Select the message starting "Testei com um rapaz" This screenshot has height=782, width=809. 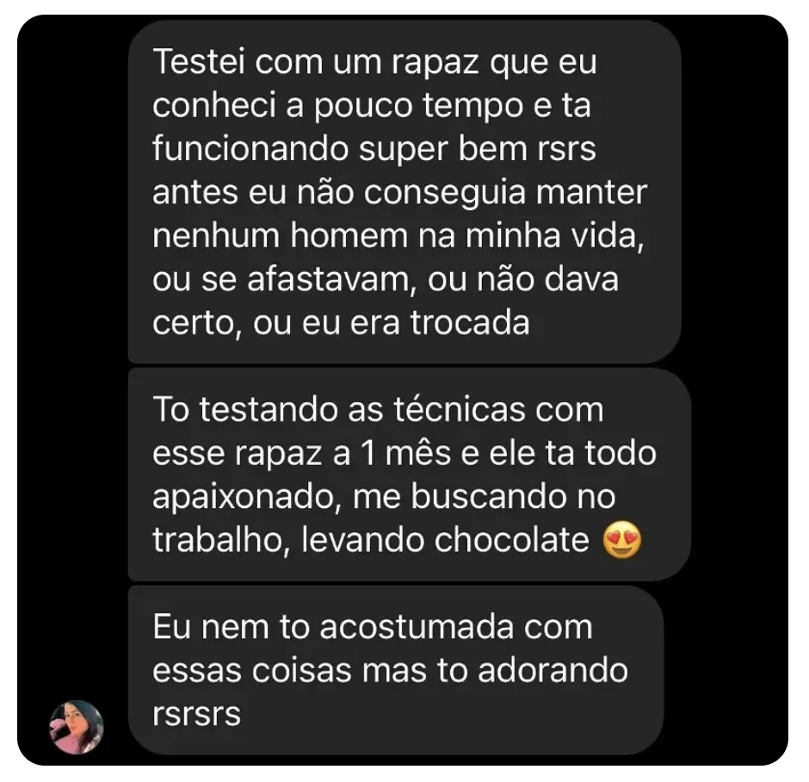[404, 192]
